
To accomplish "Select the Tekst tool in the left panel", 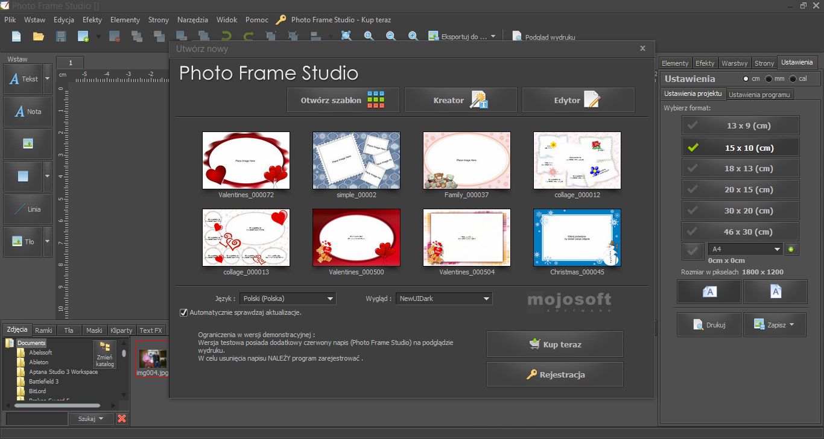I will (24, 78).
